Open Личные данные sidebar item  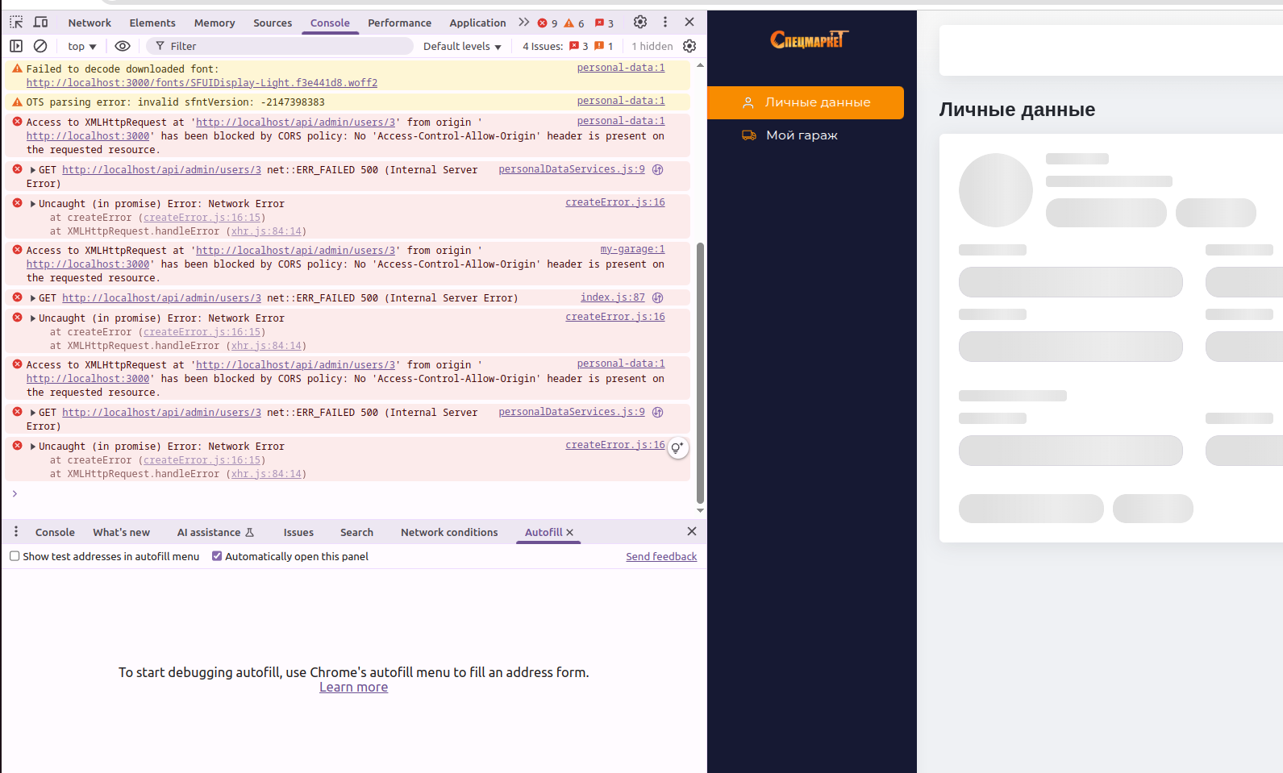806,102
